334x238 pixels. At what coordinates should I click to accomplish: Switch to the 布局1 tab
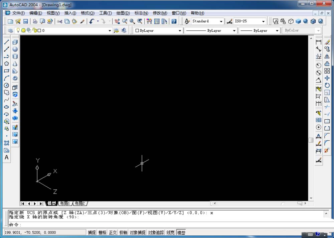(x=65, y=204)
